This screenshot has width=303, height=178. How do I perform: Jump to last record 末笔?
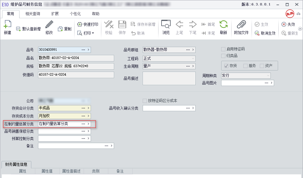(x=208, y=33)
